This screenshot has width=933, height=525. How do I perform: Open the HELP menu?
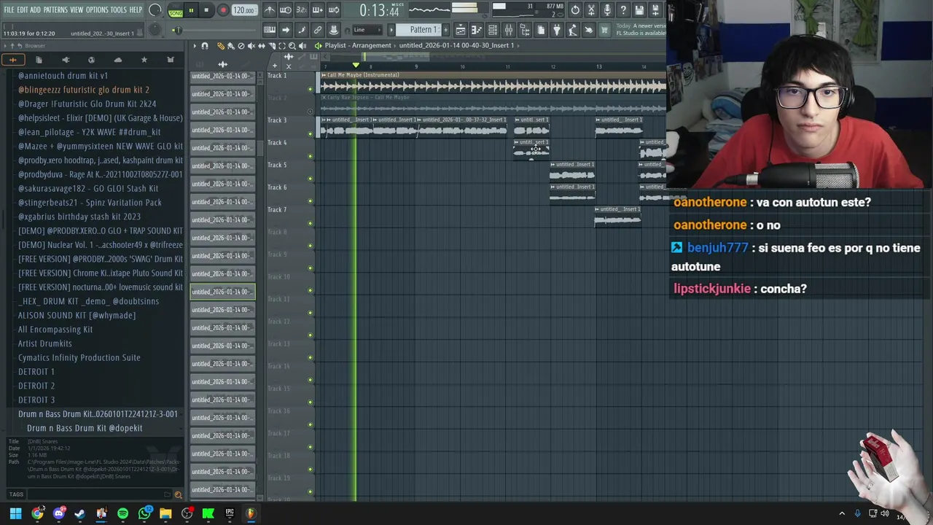click(136, 10)
